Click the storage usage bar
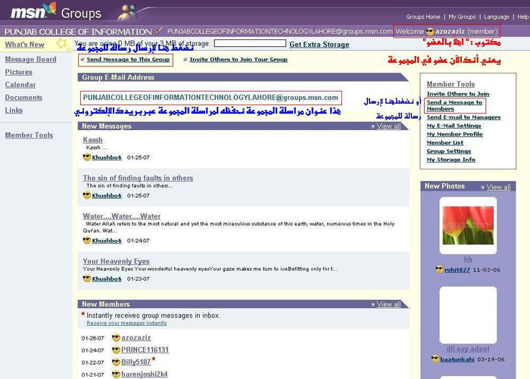The width and height of the screenshot is (530, 379). (250, 43)
